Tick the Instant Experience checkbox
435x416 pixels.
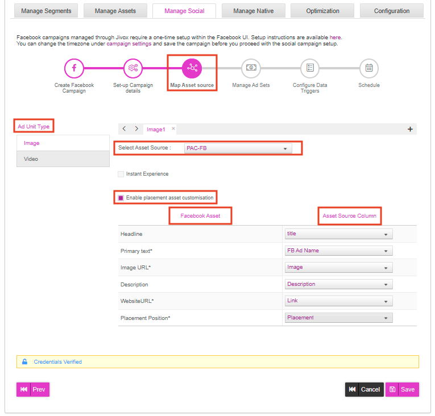pyautogui.click(x=121, y=174)
